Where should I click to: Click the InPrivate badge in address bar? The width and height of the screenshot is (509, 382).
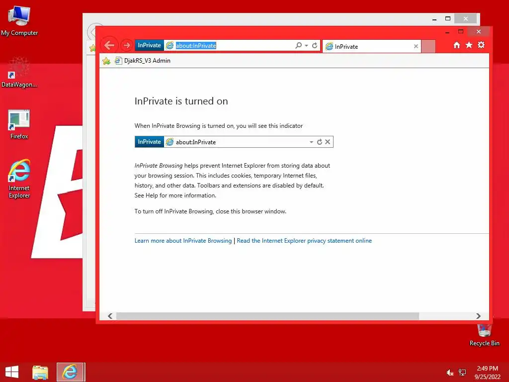tap(149, 45)
